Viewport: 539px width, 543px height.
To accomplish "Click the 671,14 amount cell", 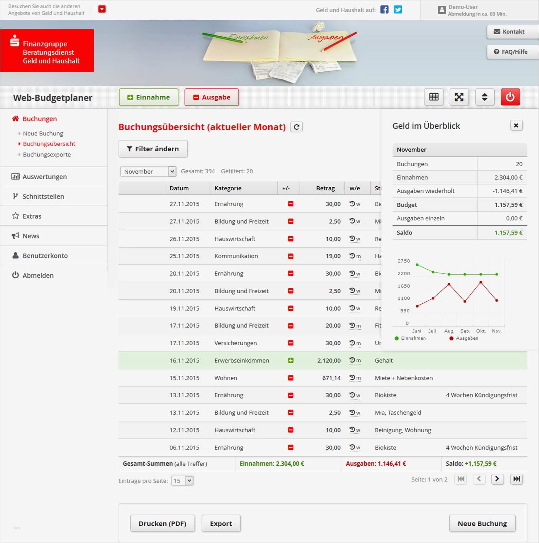I will click(331, 378).
